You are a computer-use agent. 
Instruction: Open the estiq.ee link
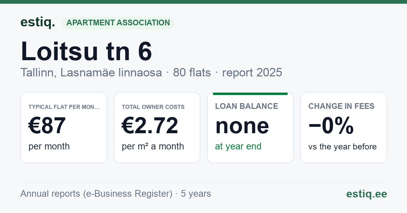point(366,194)
